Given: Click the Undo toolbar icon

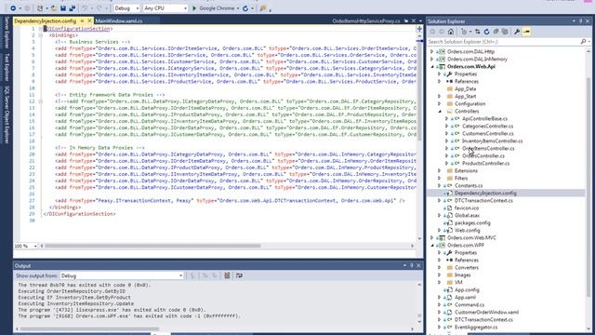Looking at the screenshot, I should (85, 8).
